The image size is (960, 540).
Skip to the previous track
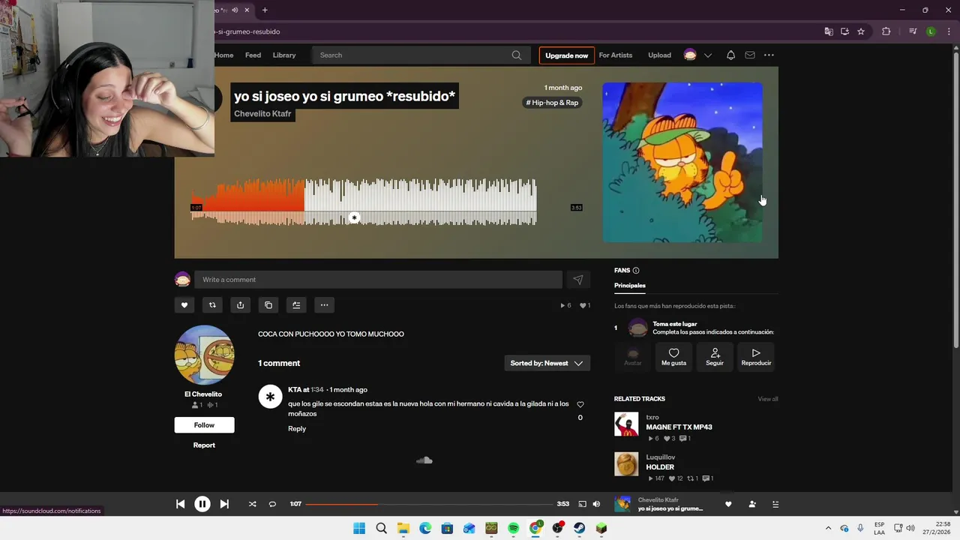click(181, 504)
